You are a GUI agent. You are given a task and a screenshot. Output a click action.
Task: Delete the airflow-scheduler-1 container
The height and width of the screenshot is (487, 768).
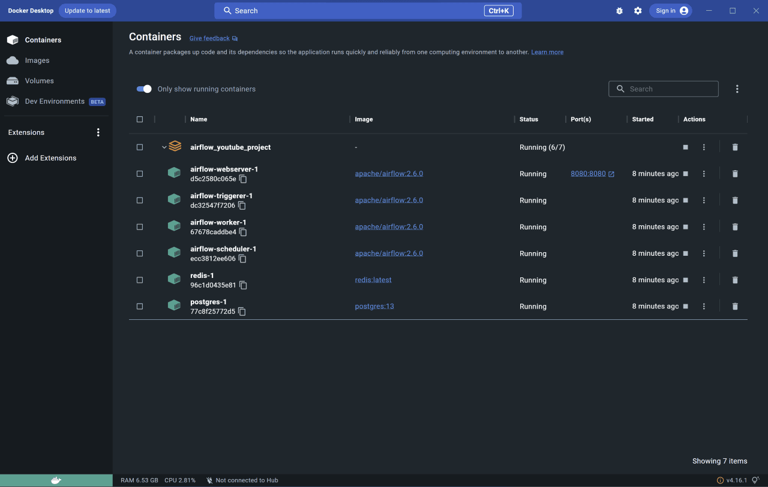pos(735,253)
